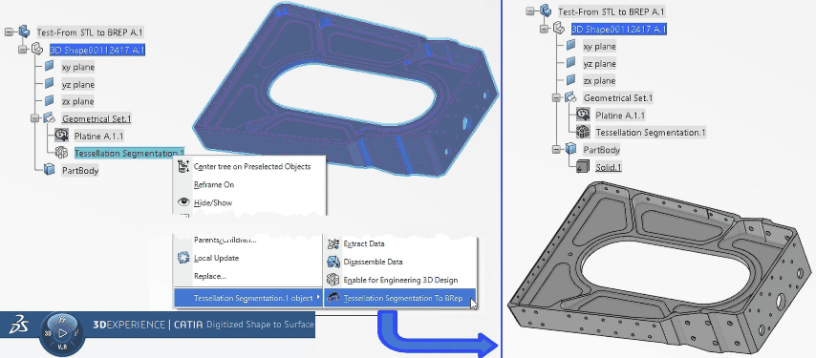Click 3D Shape icon in left tree
This screenshot has width=816, height=358.
click(x=37, y=50)
